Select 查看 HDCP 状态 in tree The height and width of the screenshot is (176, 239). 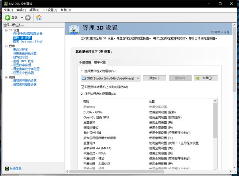click(24, 61)
